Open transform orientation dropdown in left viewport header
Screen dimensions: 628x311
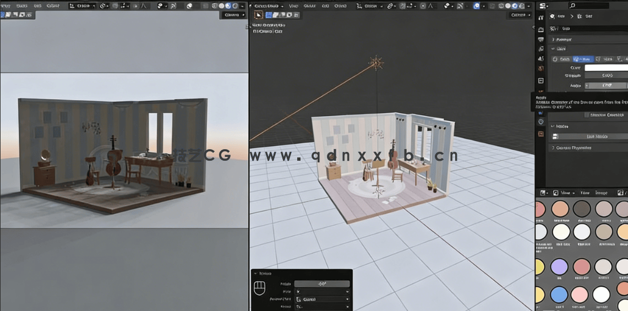82,6
